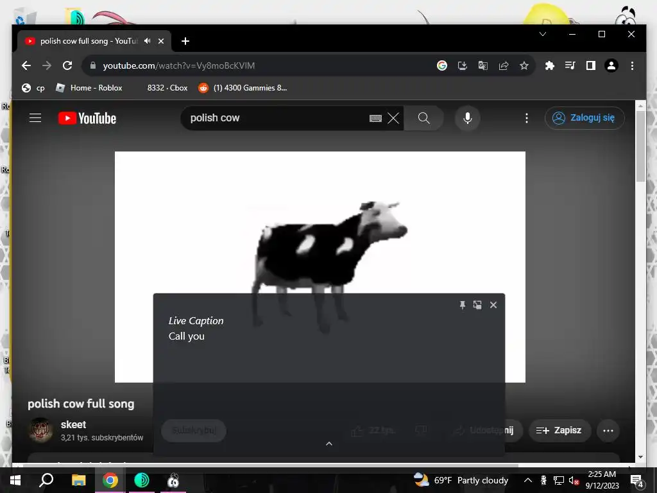Show hidden system tray icons
This screenshot has width=657, height=493.
coord(528,480)
